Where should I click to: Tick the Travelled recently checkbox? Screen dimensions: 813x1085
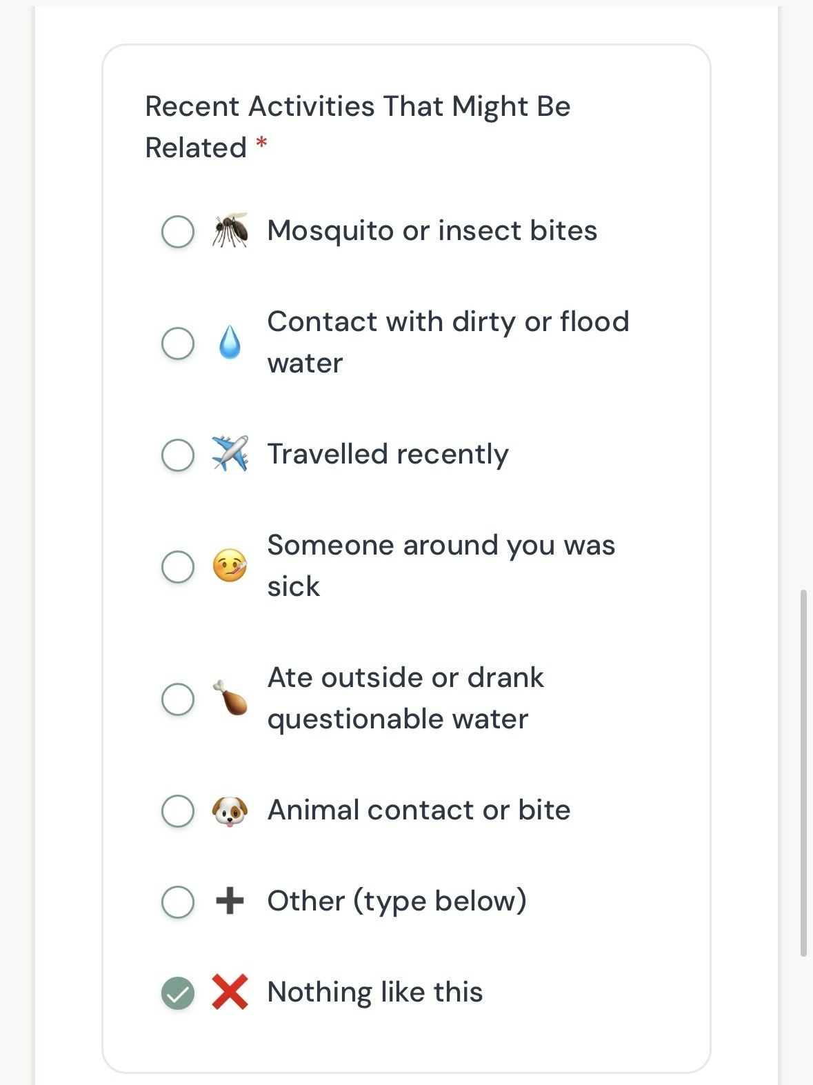point(178,455)
